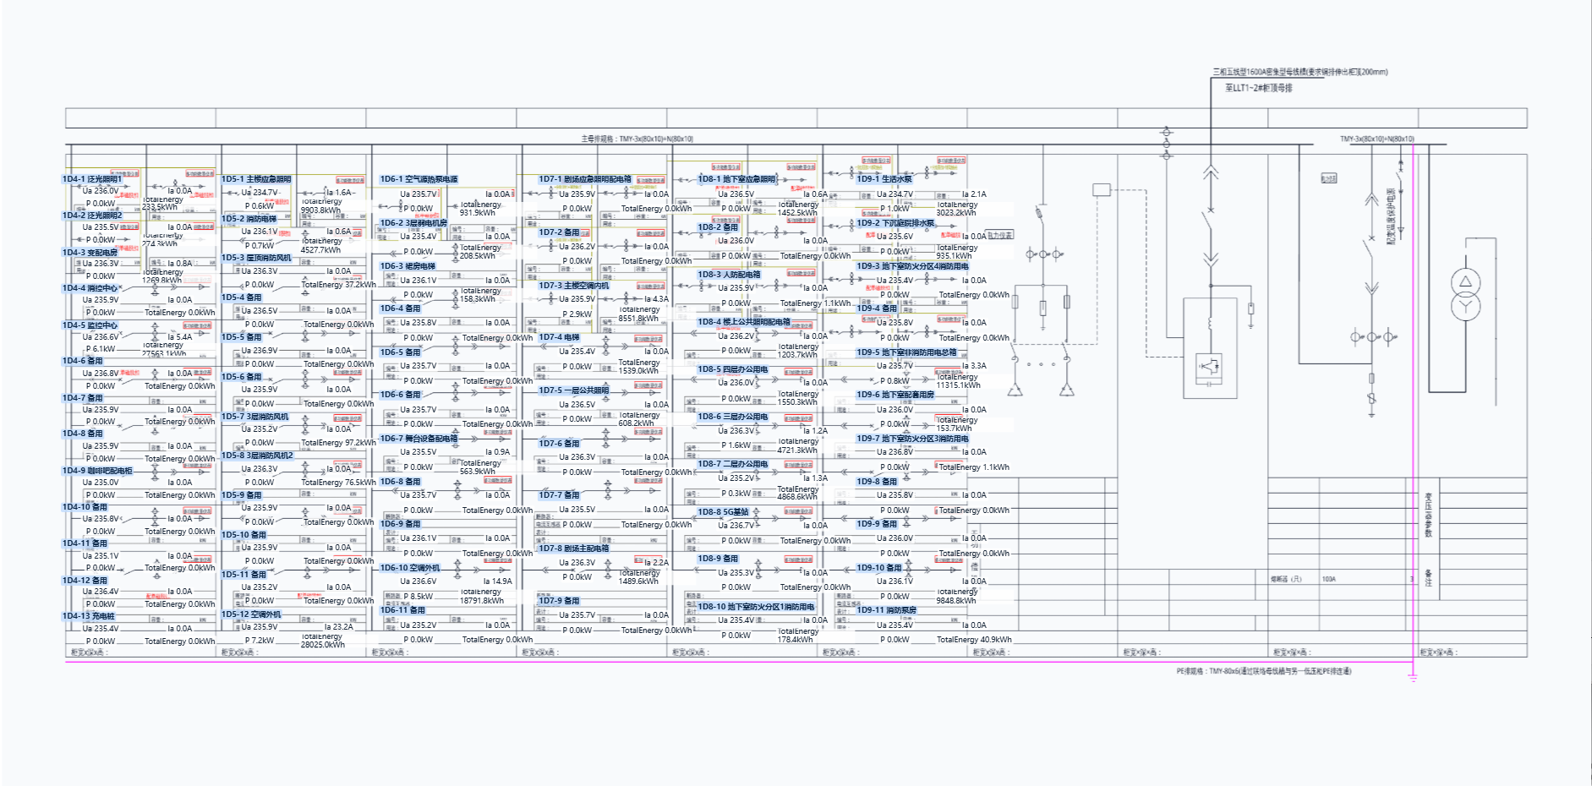Click the 1D9-11 消防泵房 label
1592x786 pixels.
887,610
